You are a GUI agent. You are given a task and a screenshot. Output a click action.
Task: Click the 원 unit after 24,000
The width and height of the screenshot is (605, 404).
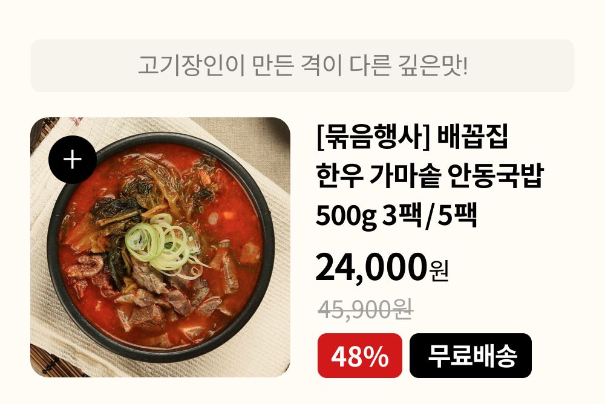438,272
